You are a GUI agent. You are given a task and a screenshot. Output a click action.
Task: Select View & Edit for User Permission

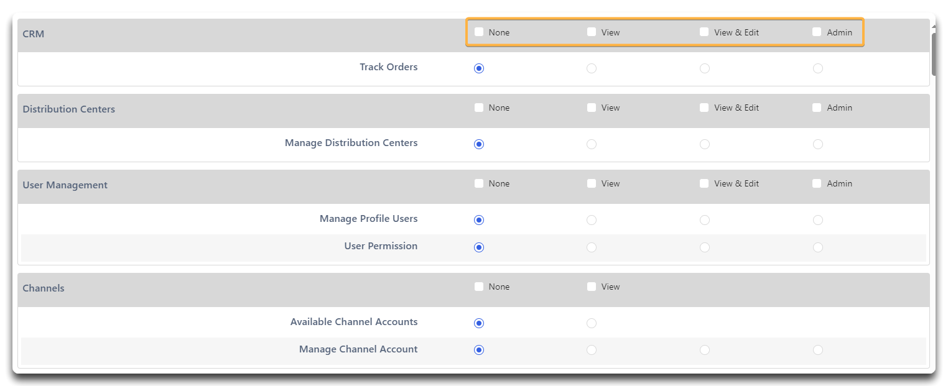705,247
